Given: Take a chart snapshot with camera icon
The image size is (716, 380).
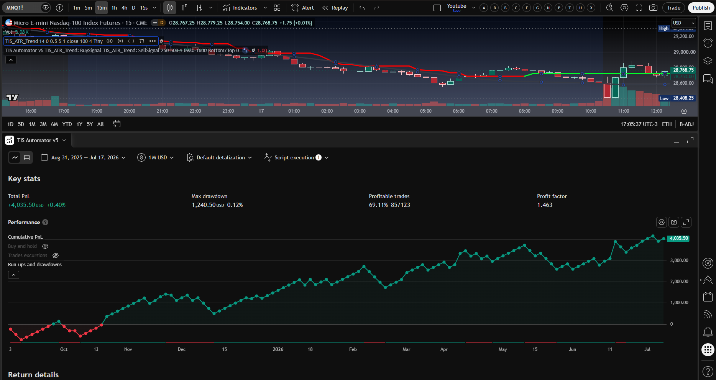Looking at the screenshot, I should pyautogui.click(x=654, y=8).
